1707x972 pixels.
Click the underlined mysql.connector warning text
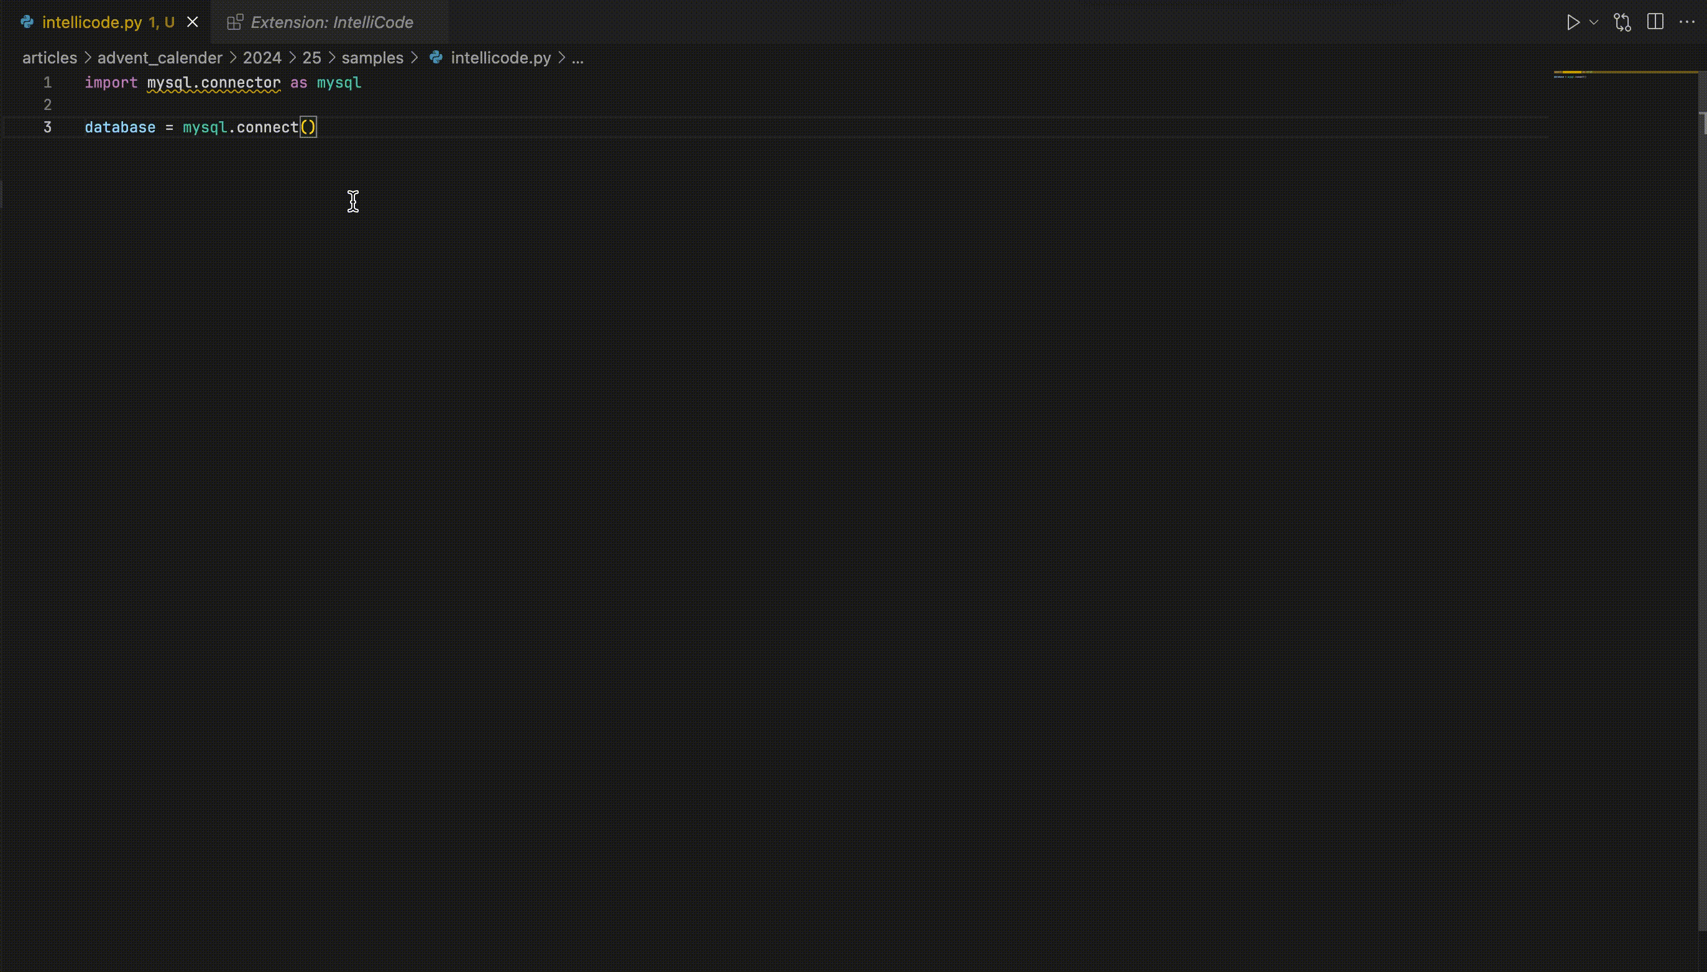point(213,83)
